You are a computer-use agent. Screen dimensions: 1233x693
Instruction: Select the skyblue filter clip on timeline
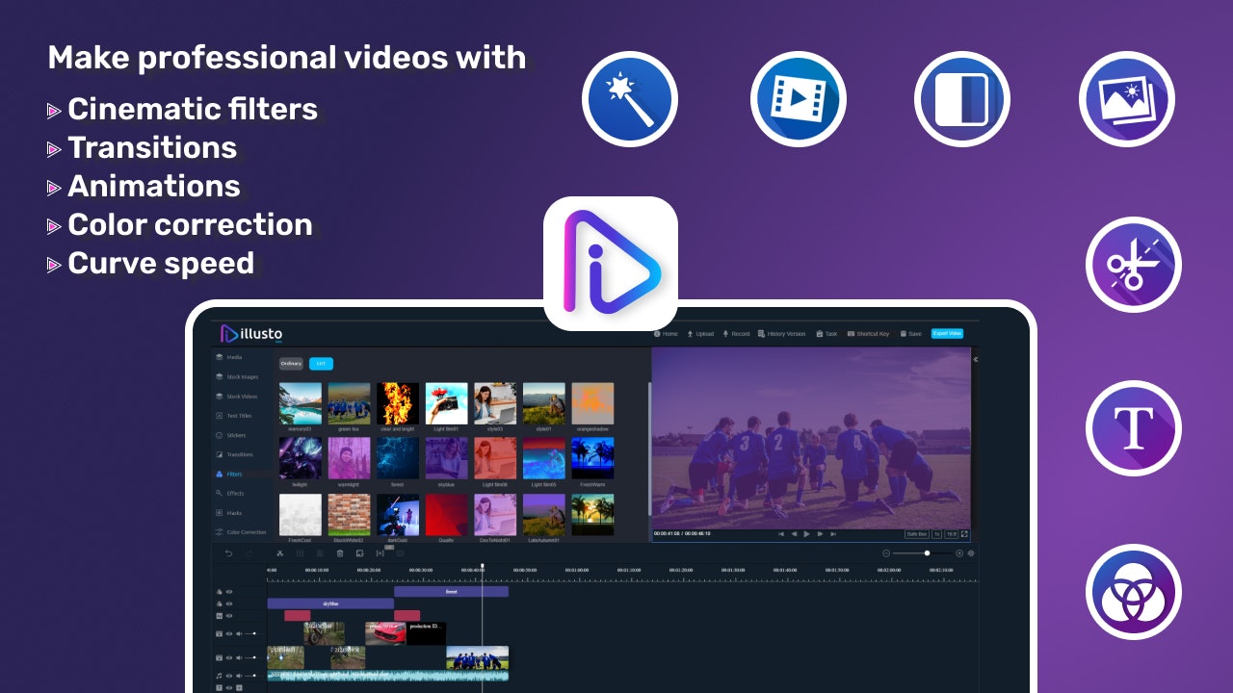point(330,603)
